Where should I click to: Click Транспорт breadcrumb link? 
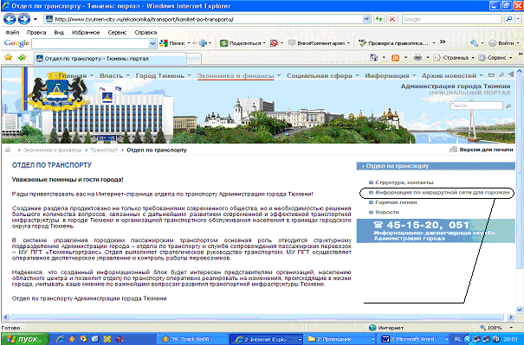[104, 150]
